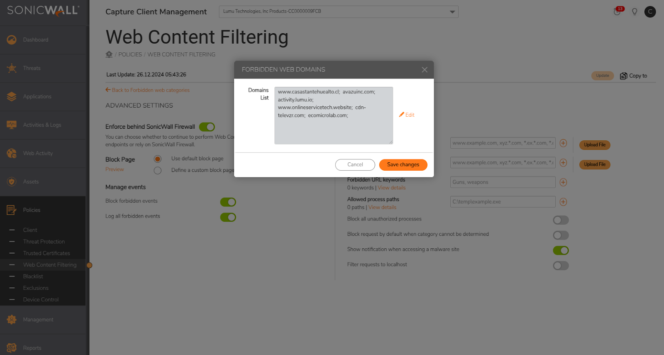Click Edit link beside Domains List
This screenshot has width=664, height=355.
[407, 115]
